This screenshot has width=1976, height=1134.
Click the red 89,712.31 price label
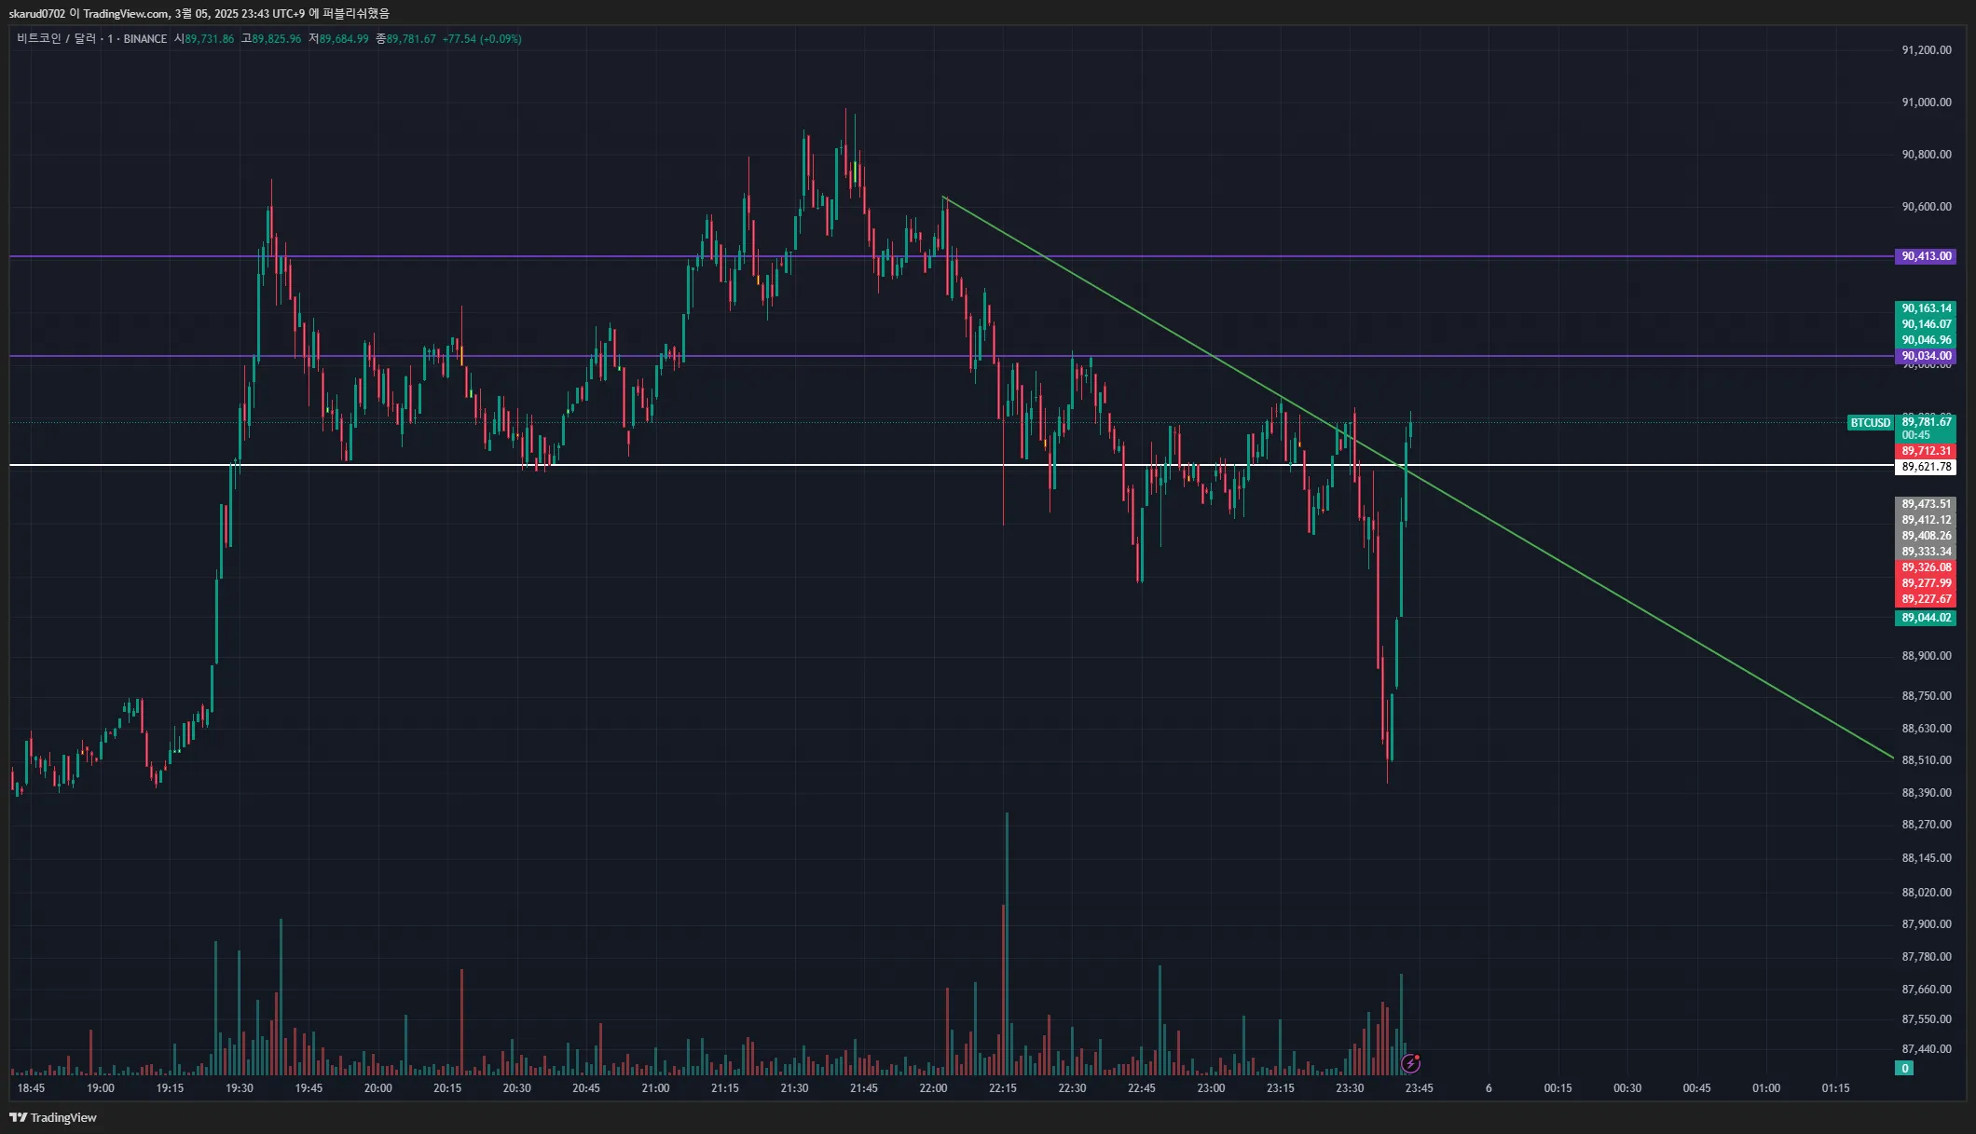tap(1926, 451)
